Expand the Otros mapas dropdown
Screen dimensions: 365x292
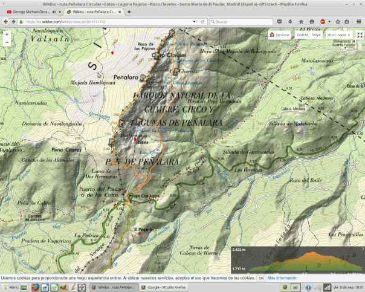pyautogui.click(x=339, y=35)
